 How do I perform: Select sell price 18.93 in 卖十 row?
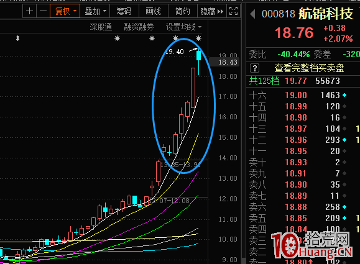pos(296,162)
